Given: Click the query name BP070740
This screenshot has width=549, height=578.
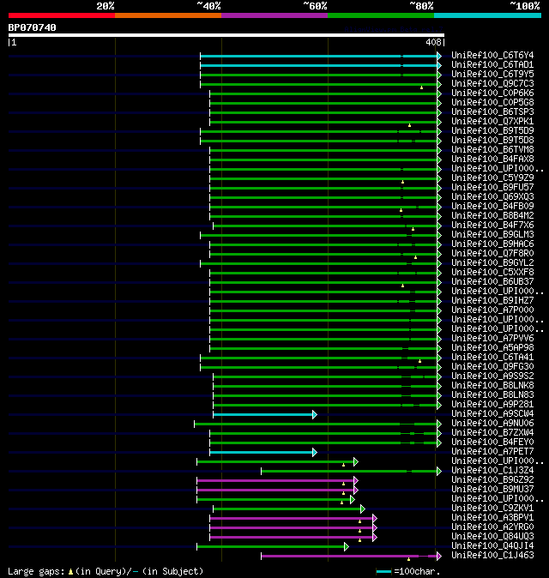Looking at the screenshot, I should click(x=32, y=27).
